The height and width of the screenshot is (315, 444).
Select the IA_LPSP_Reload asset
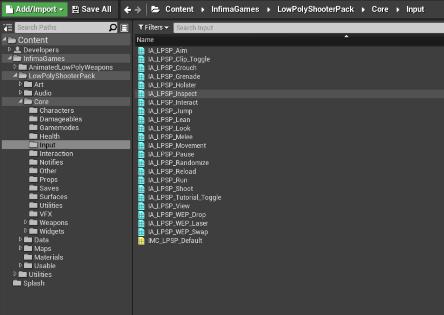click(x=172, y=172)
